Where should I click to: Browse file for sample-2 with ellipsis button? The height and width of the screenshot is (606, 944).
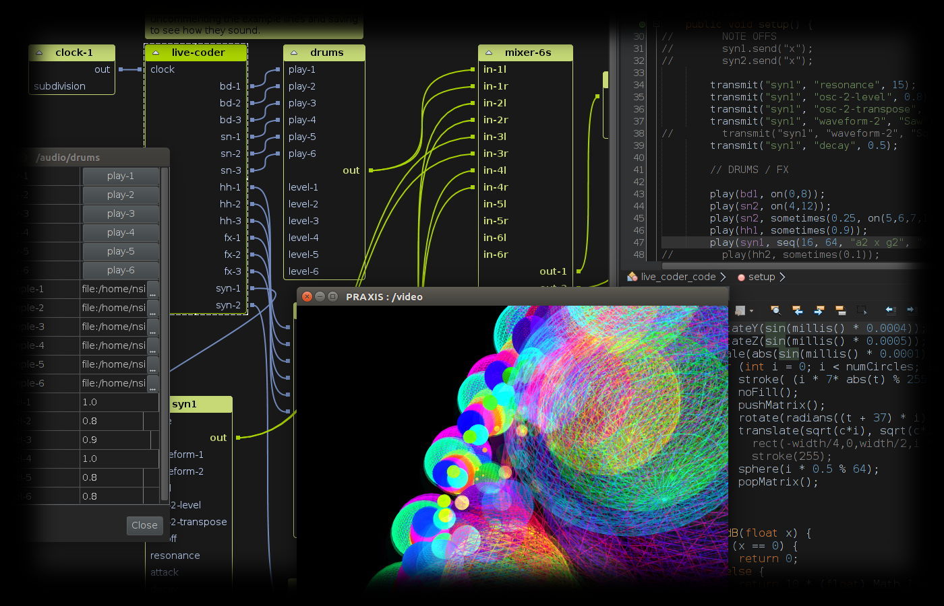tap(153, 308)
